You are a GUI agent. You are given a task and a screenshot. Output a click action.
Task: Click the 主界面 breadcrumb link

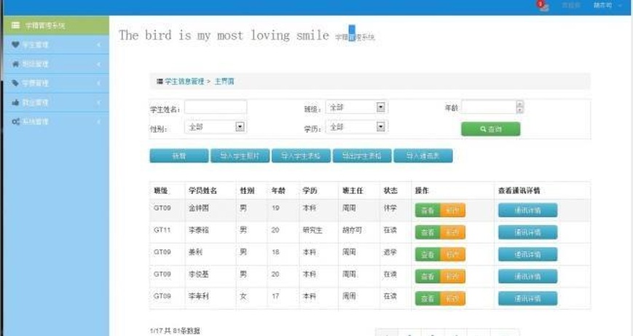point(224,81)
